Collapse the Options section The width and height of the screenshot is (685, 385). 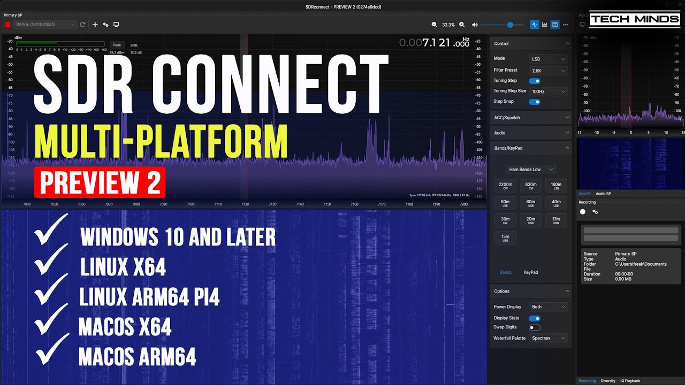click(x=530, y=291)
